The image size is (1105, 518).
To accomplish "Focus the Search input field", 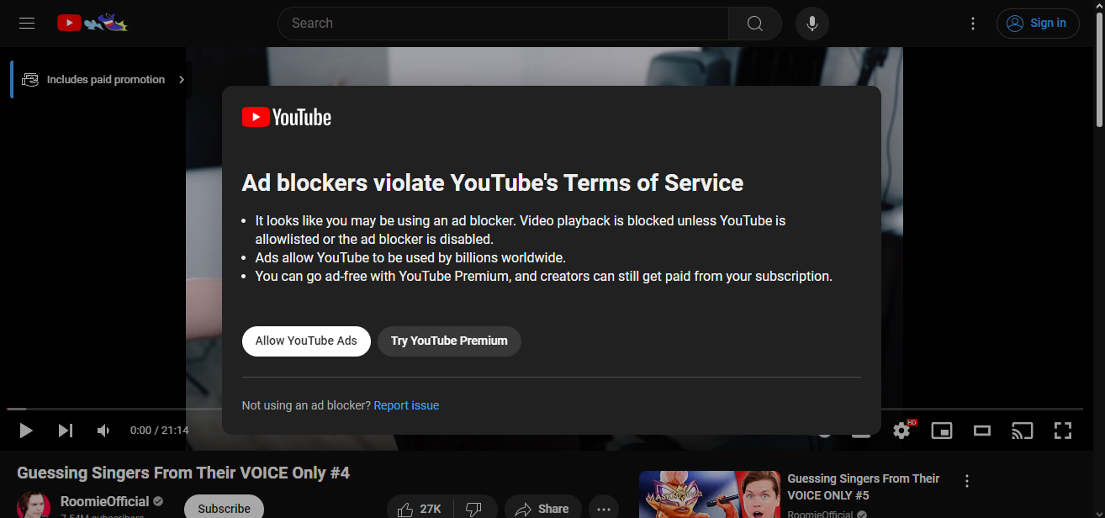I will pyautogui.click(x=503, y=24).
